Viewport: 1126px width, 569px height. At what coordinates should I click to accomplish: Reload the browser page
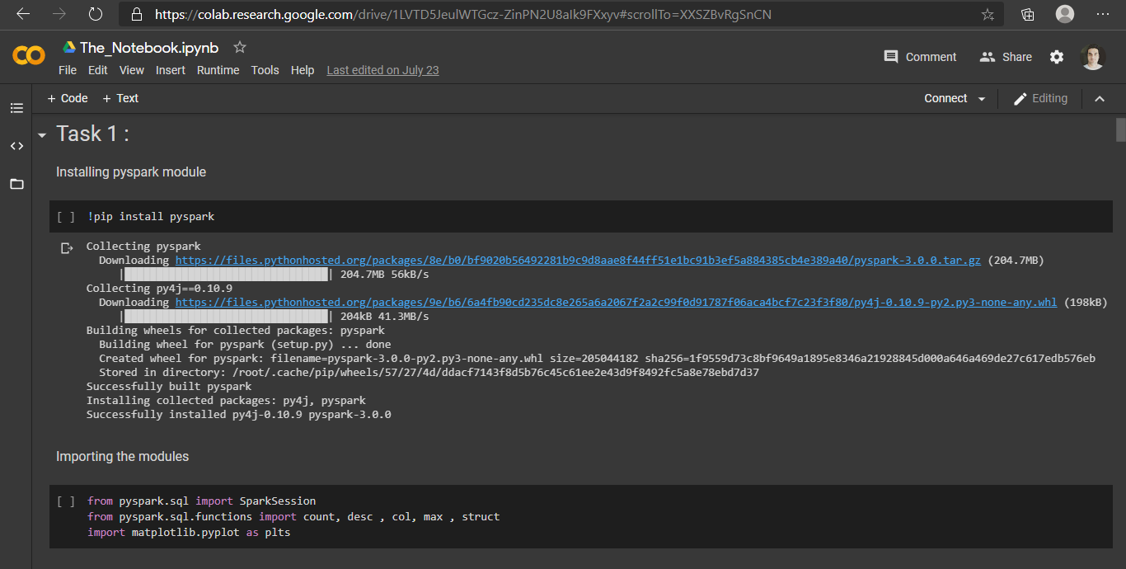96,14
